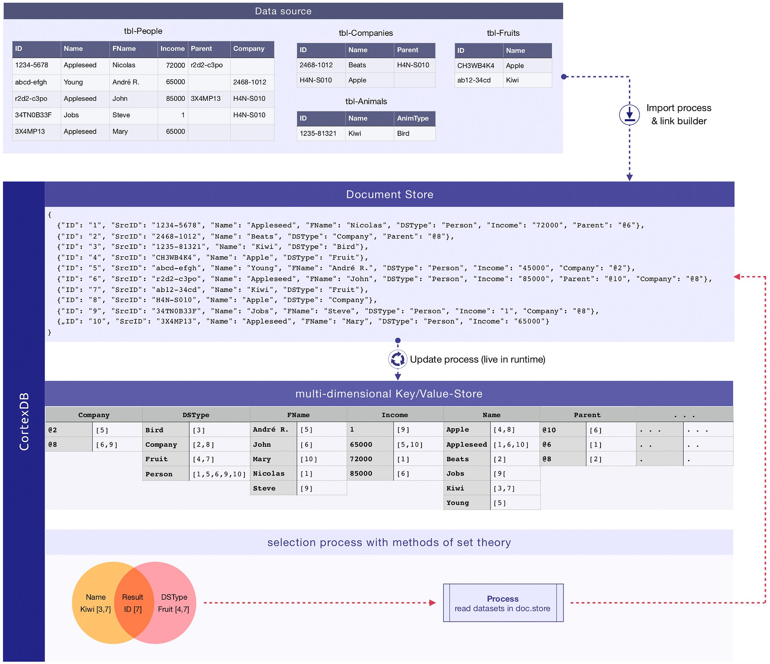Select the Appleseed key in Name column

(x=467, y=445)
